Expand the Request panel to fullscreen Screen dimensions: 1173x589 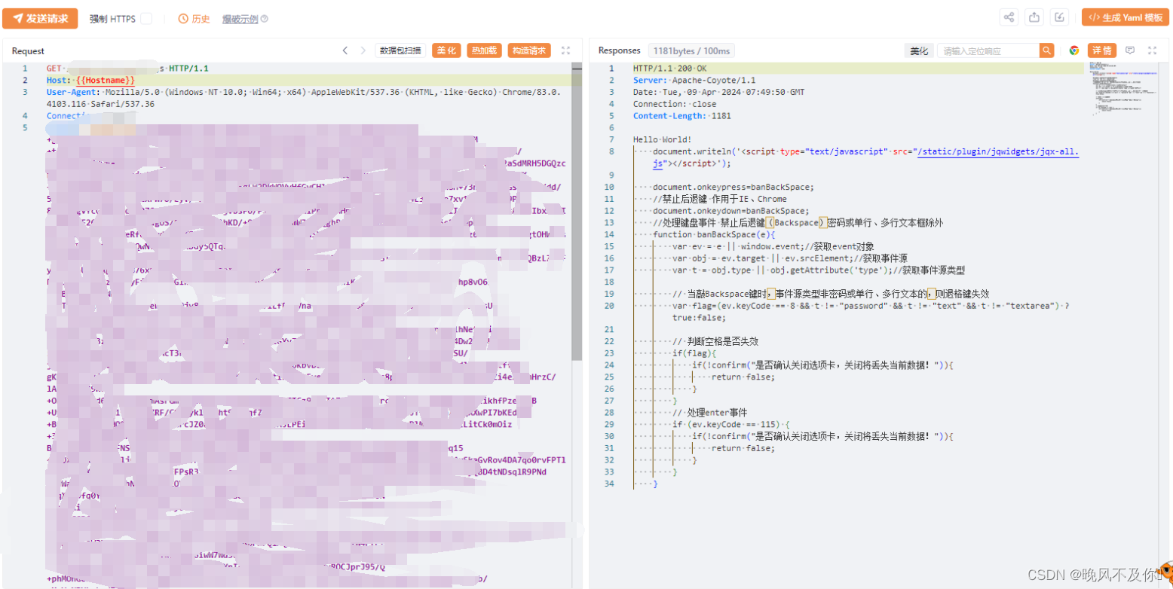coord(566,50)
